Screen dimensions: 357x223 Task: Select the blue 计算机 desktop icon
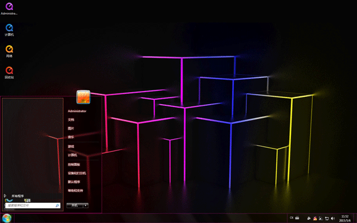(9, 30)
